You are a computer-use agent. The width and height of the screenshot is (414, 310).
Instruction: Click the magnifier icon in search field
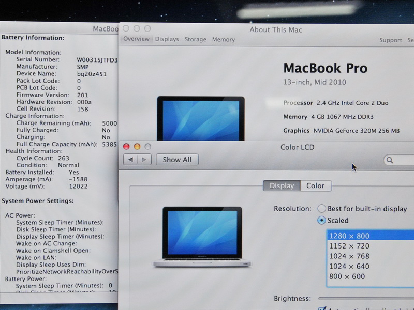coord(390,160)
